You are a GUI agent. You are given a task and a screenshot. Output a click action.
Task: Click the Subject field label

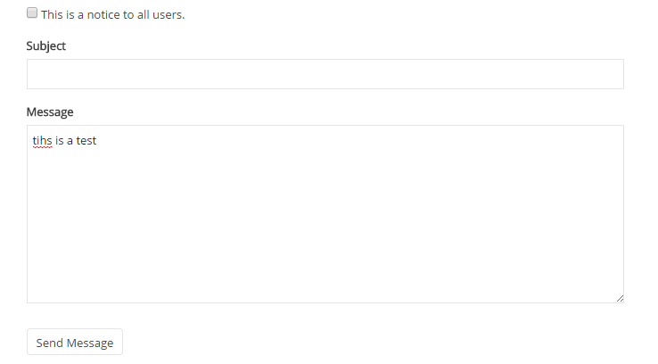(x=46, y=45)
